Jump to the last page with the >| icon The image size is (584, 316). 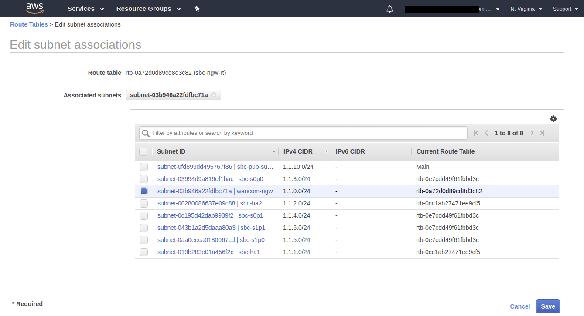(x=542, y=133)
